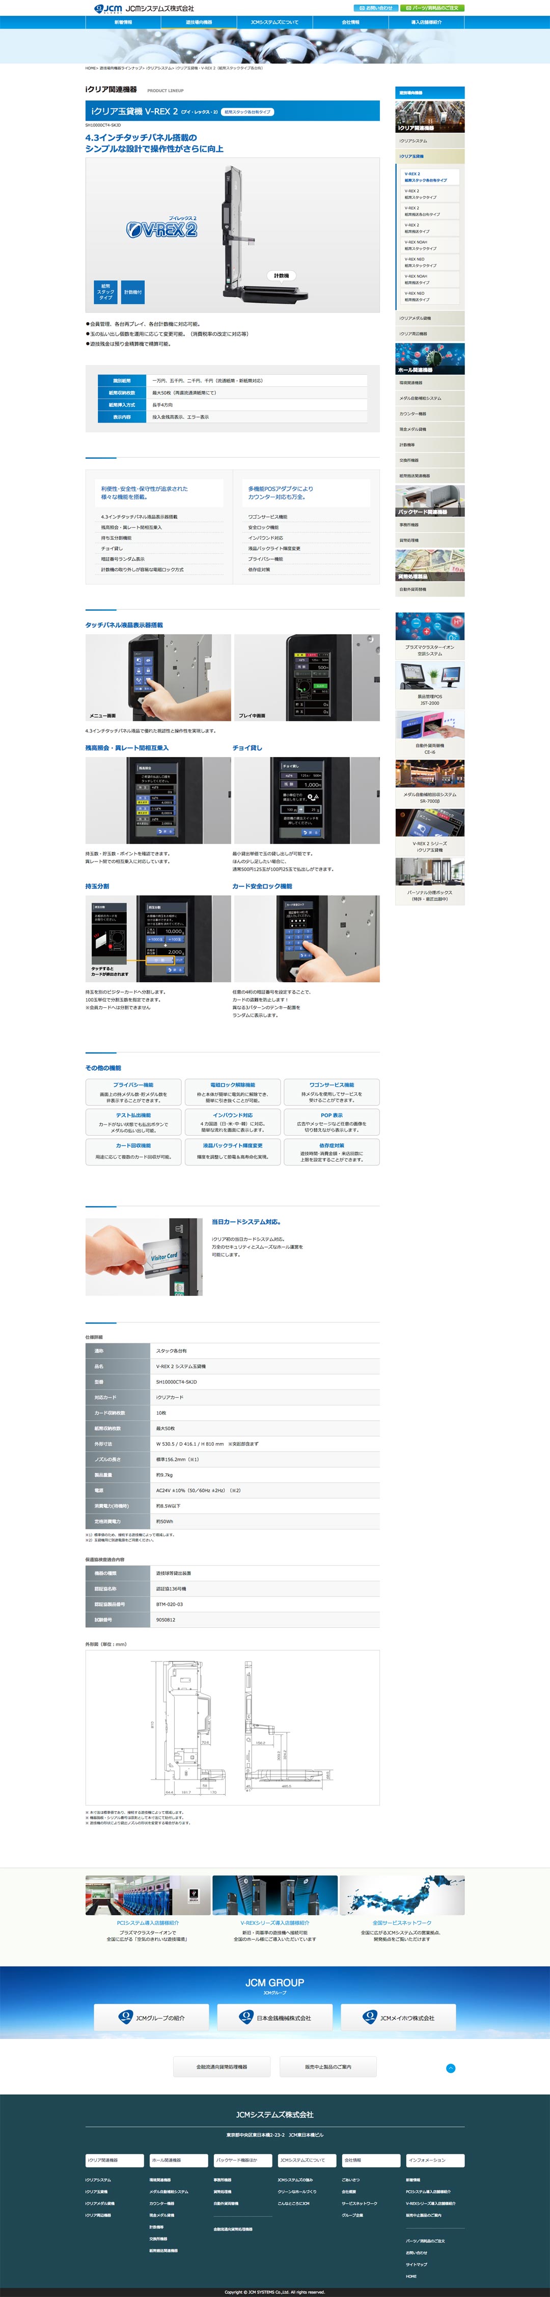Open 会社情報 in the top navigation bar

[350, 22]
